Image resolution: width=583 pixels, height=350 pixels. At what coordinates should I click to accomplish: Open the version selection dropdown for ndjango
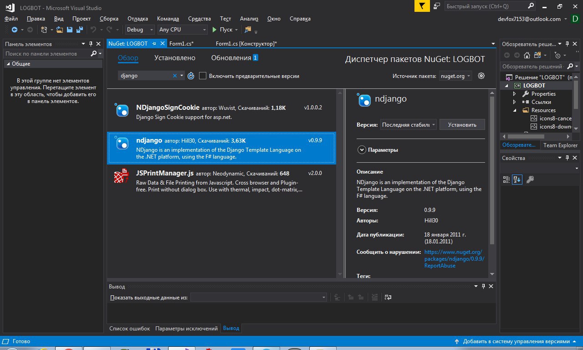409,124
